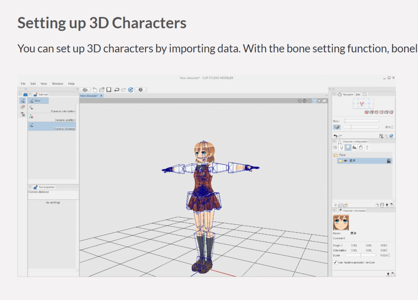Screen dimensions: 418x300
Task: Click the open file folder icon
Action: click(102, 90)
